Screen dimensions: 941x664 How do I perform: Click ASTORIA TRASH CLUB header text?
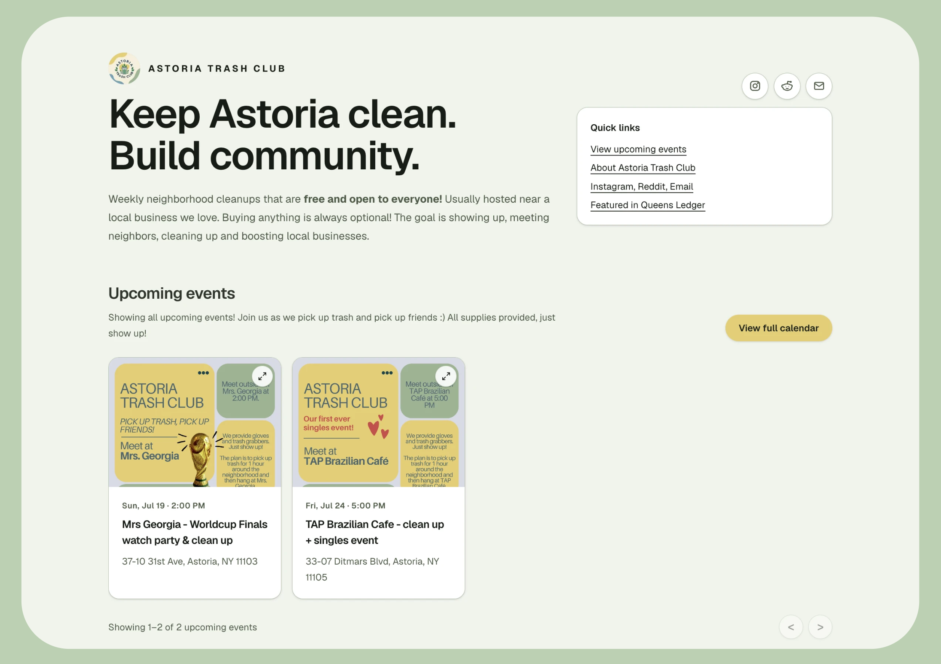[x=217, y=68]
